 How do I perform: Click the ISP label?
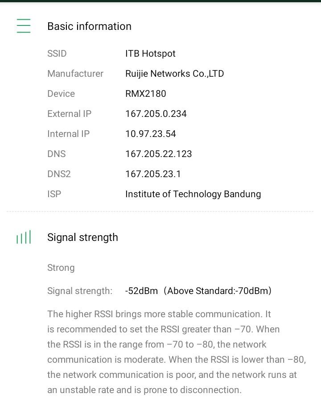[54, 194]
